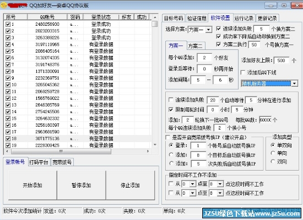Click the 每个QQ添加 好友 count field

coord(204,58)
